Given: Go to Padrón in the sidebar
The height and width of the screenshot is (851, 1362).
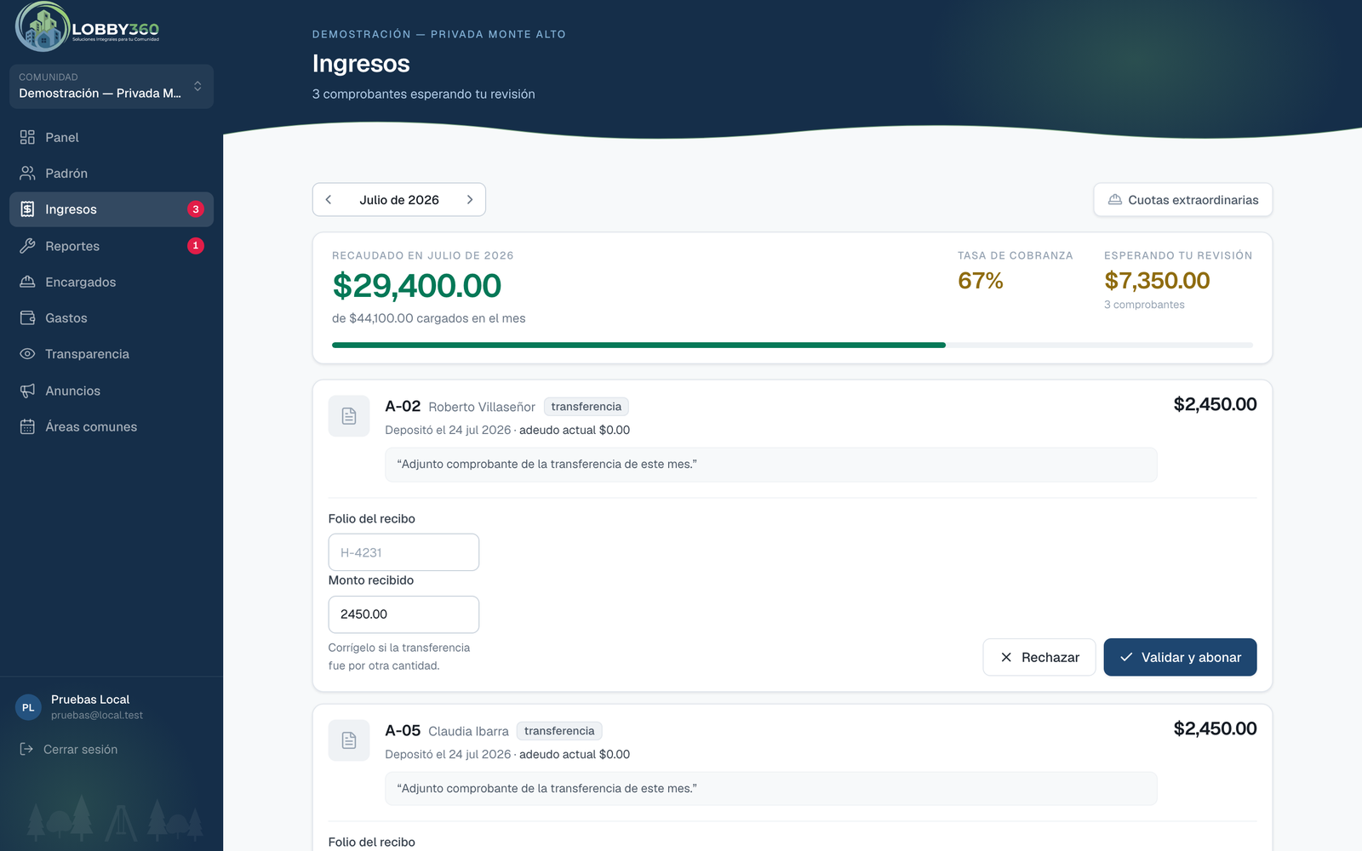Looking at the screenshot, I should (112, 174).
